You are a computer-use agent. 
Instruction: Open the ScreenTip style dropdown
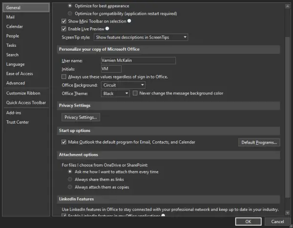(x=141, y=38)
